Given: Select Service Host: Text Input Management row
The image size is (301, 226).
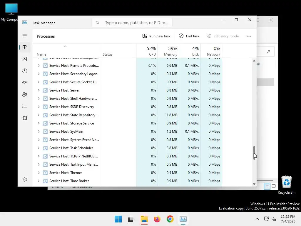Looking at the screenshot, I should point(128,164).
